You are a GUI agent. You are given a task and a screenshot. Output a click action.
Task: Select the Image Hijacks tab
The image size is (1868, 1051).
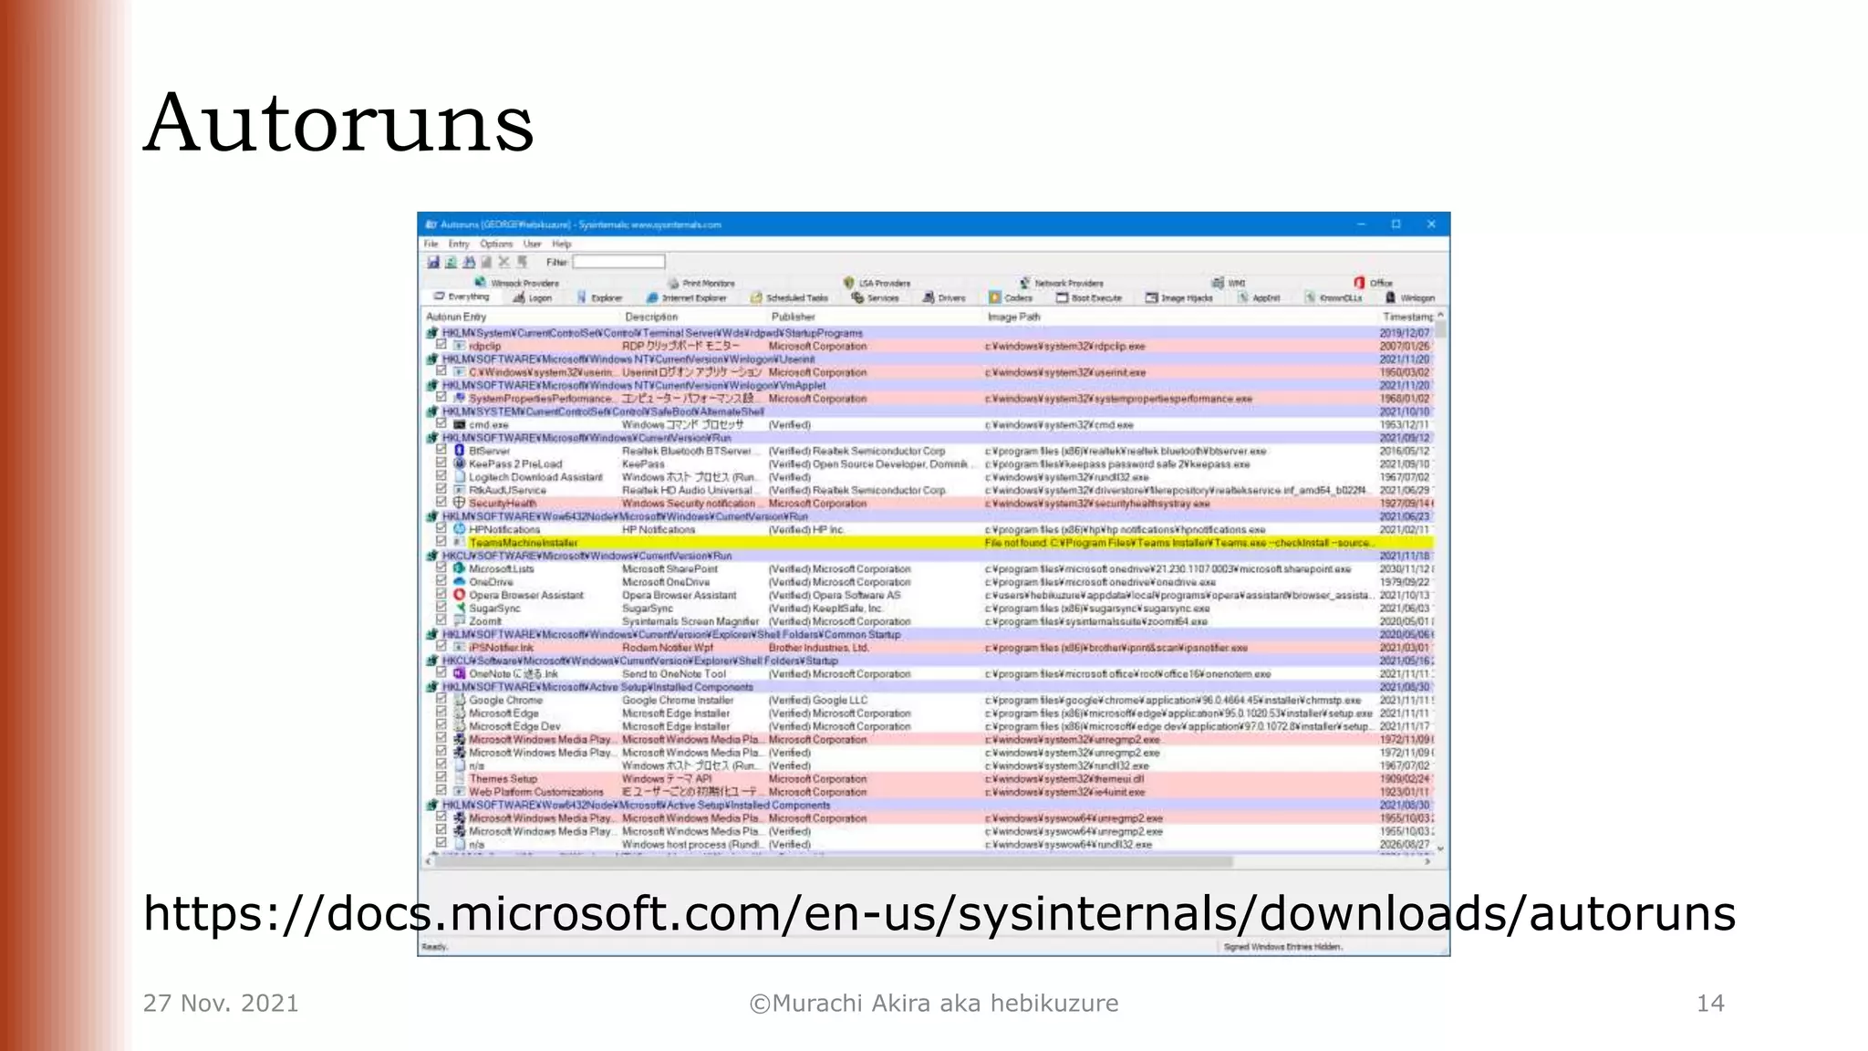coord(1179,297)
